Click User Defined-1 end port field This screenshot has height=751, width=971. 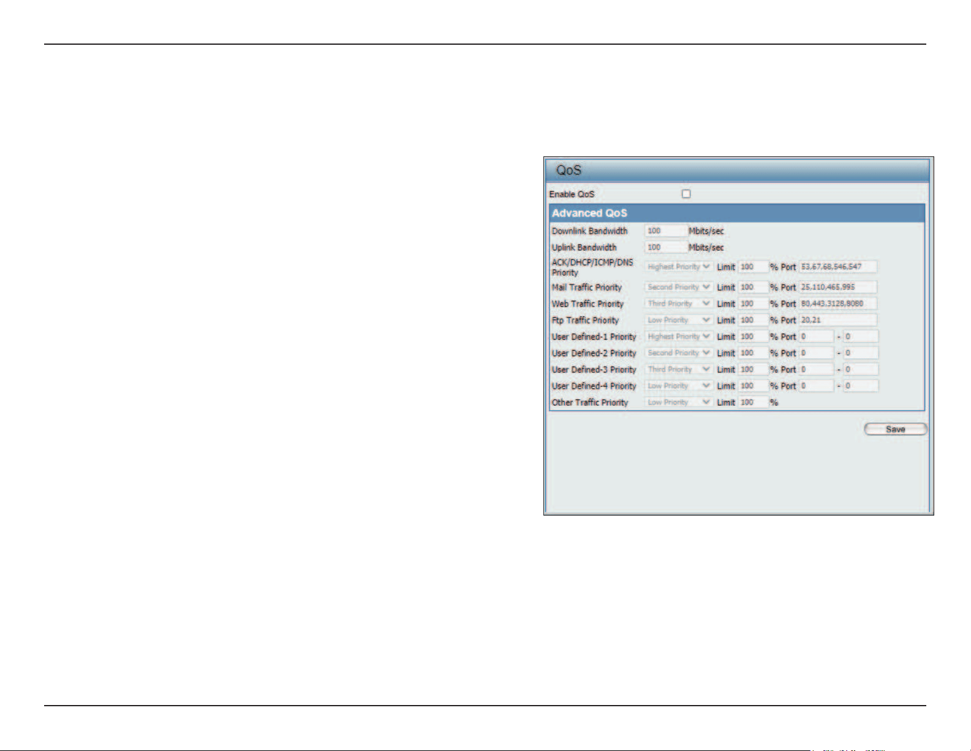[861, 337]
